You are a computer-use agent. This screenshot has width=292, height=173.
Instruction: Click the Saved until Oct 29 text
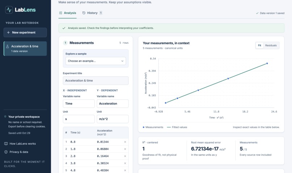pyautogui.click(x=19, y=133)
